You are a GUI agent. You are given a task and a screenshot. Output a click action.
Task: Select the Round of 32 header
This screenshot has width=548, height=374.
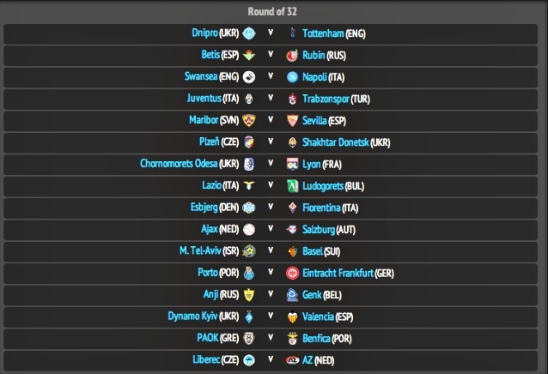point(274,11)
